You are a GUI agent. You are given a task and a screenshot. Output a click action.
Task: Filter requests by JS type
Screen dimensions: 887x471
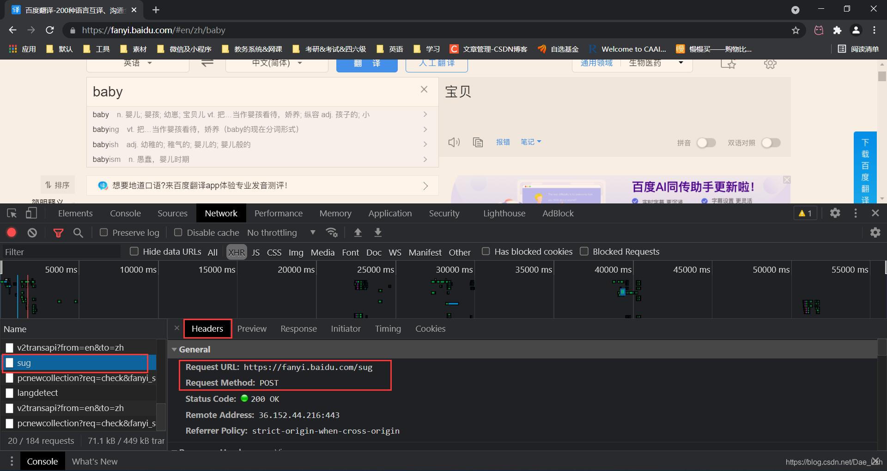(x=256, y=252)
